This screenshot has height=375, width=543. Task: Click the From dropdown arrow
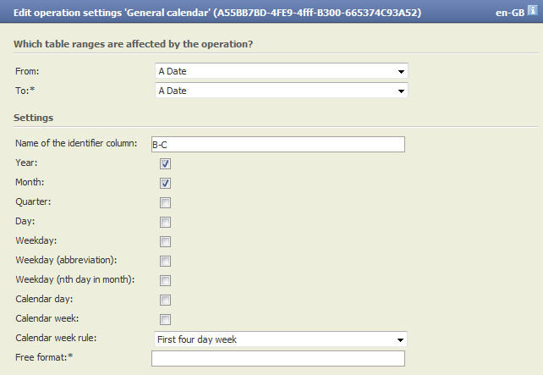pos(401,72)
